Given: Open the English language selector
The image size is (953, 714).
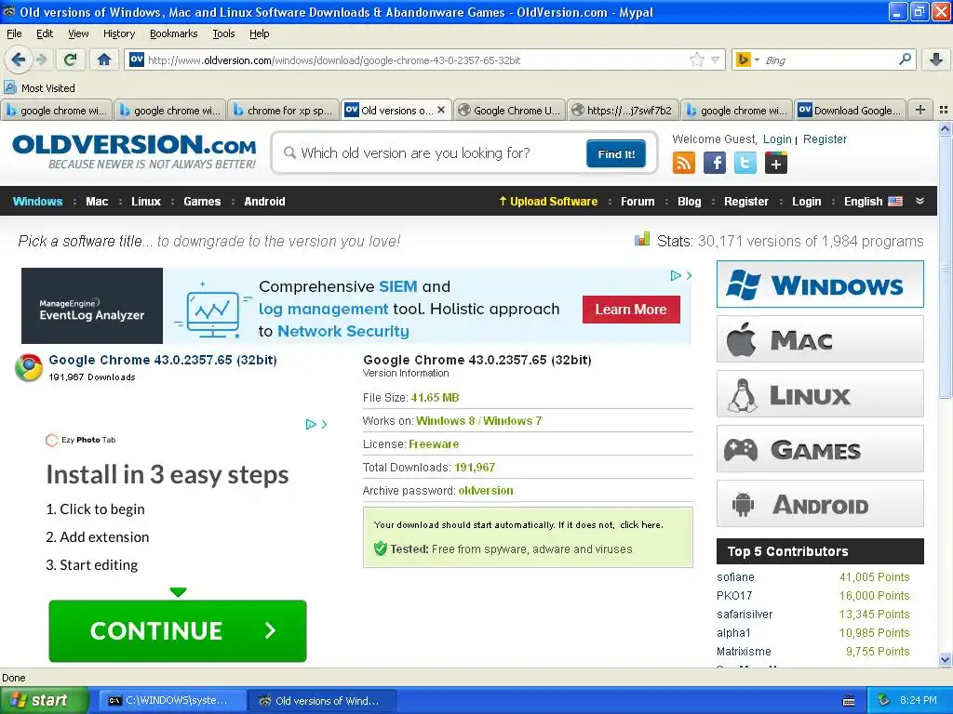Looking at the screenshot, I should click(x=873, y=201).
